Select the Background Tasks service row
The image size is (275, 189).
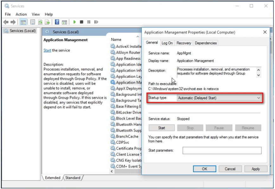click(x=126, y=100)
